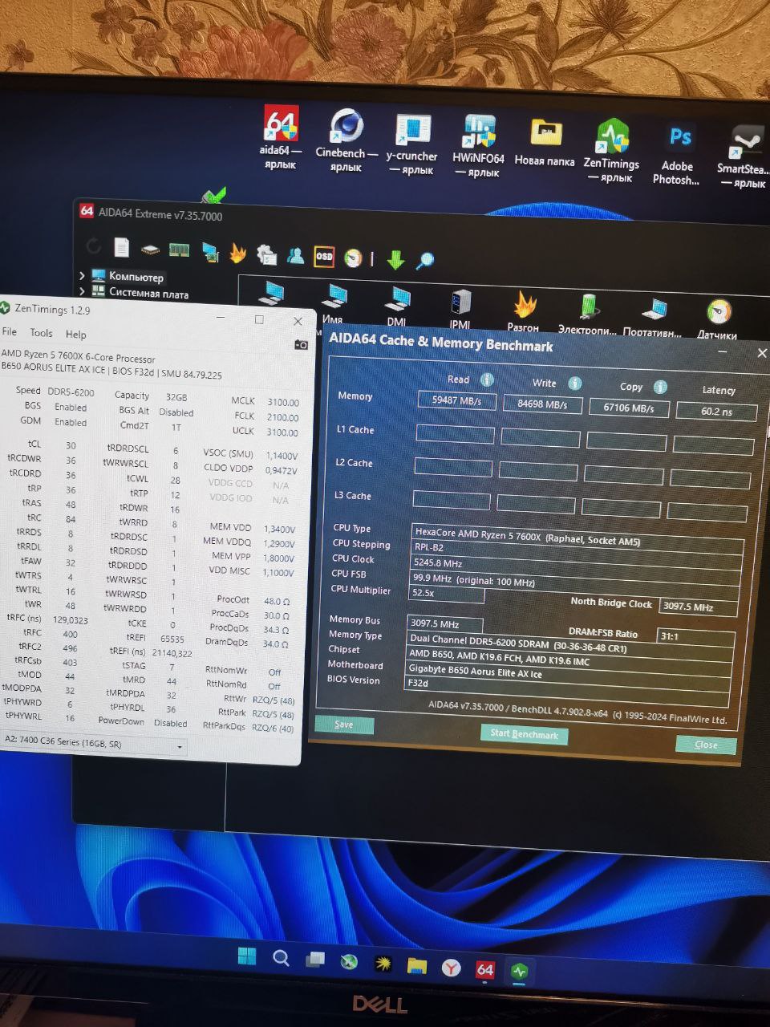770x1027 pixels.
Task: Open the Портативн... laptop category icon
Action: pyautogui.click(x=652, y=317)
